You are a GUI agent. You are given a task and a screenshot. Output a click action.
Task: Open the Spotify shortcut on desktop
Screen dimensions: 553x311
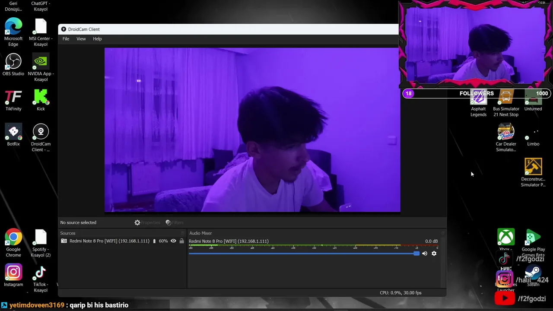(41, 243)
